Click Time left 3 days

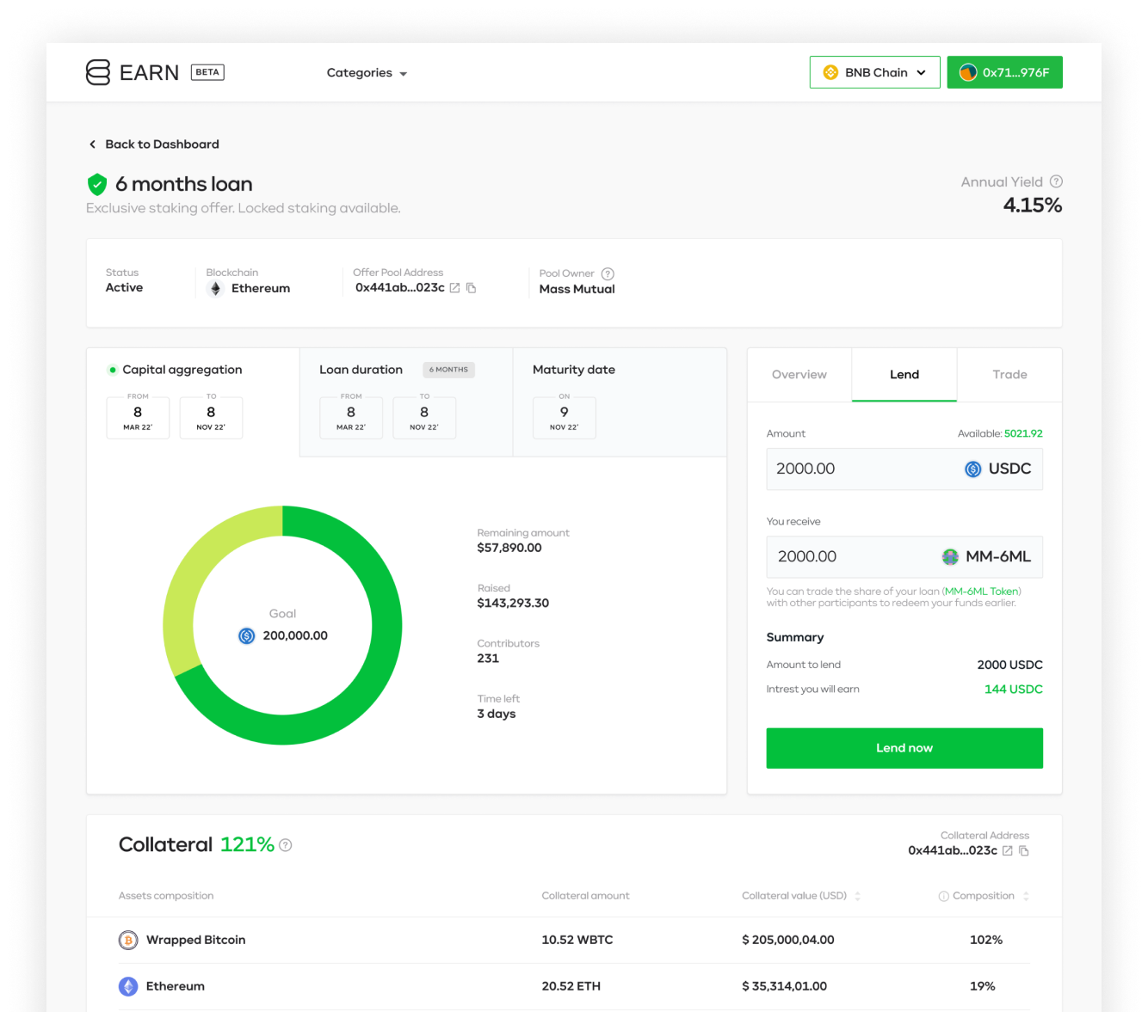[x=497, y=714]
